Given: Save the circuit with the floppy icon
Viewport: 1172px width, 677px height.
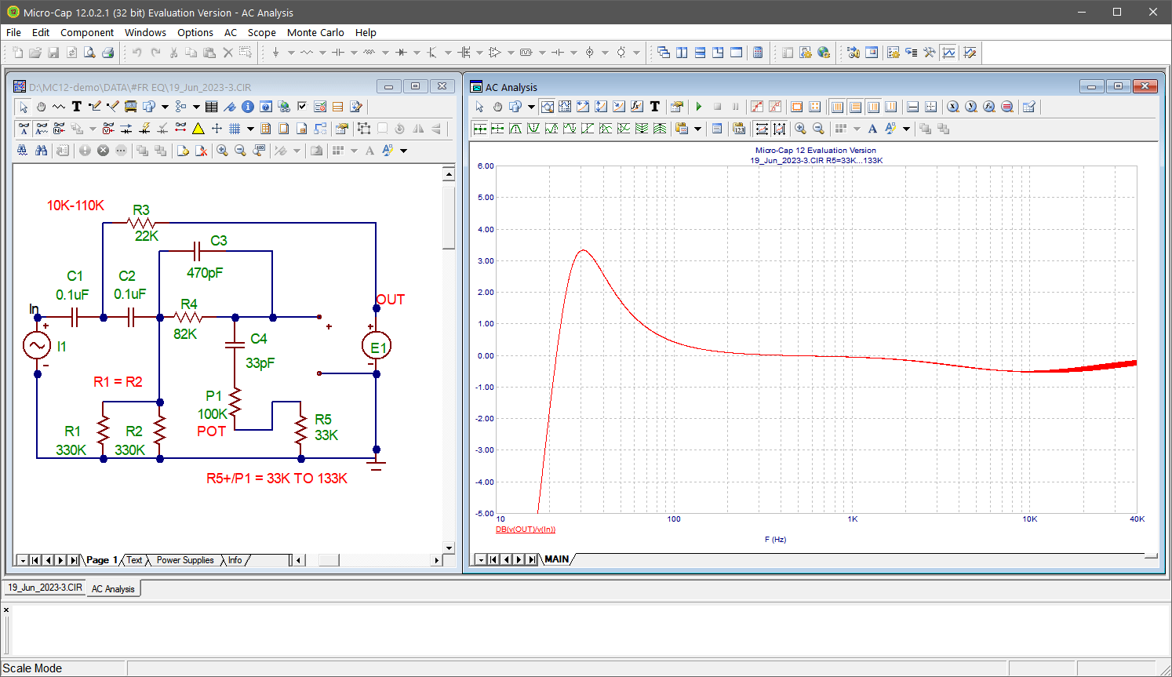Looking at the screenshot, I should click(x=53, y=53).
